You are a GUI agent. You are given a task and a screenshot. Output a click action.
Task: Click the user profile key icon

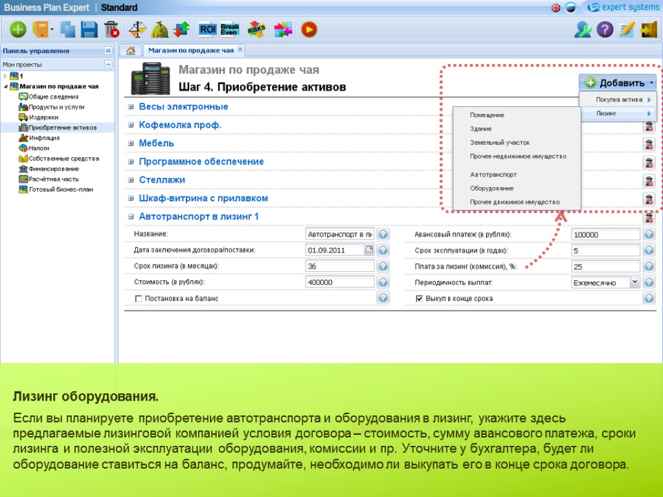[x=583, y=30]
